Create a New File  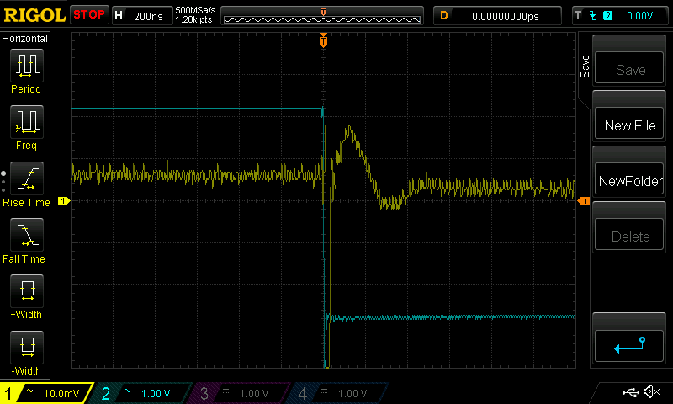[629, 123]
